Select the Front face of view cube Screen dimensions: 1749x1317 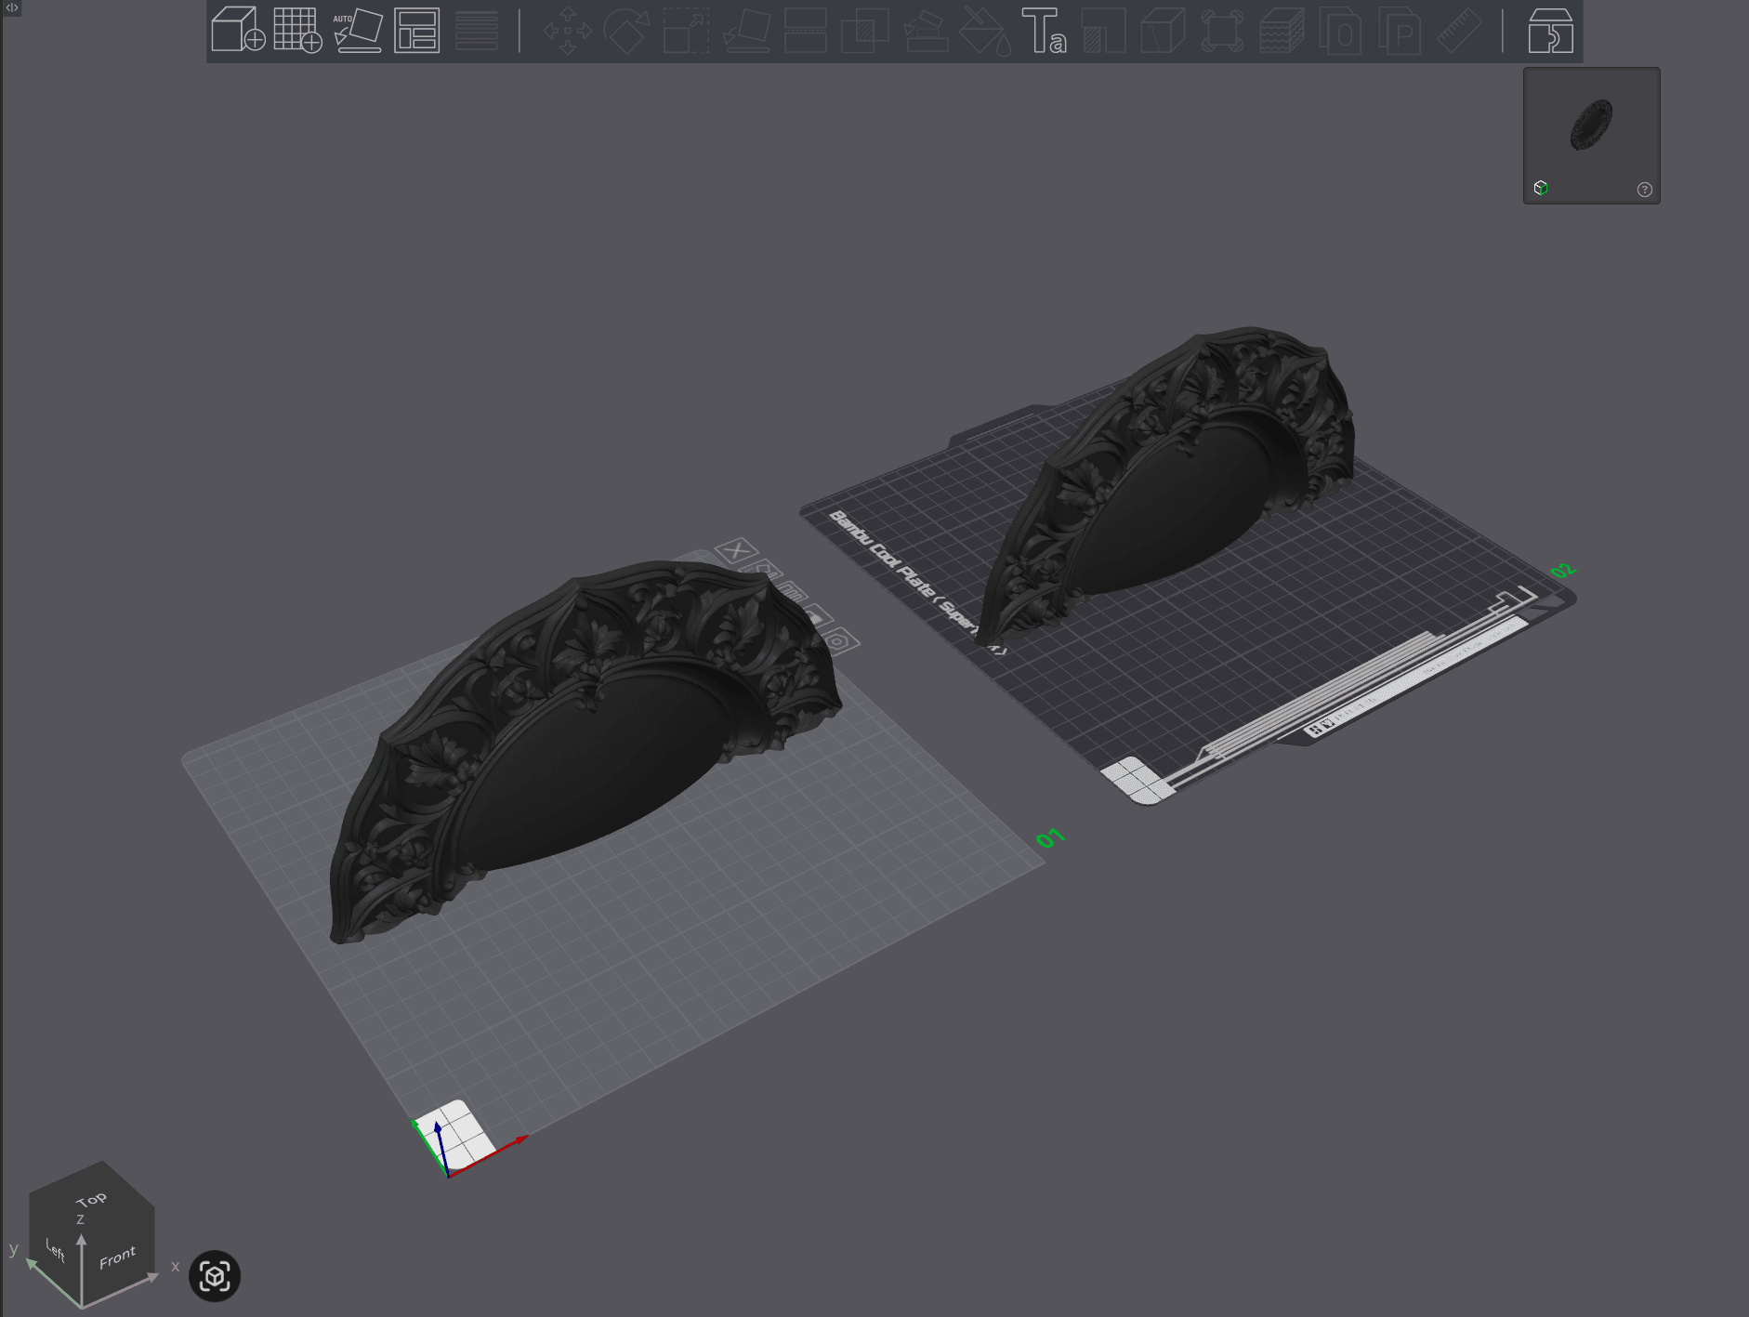click(118, 1257)
